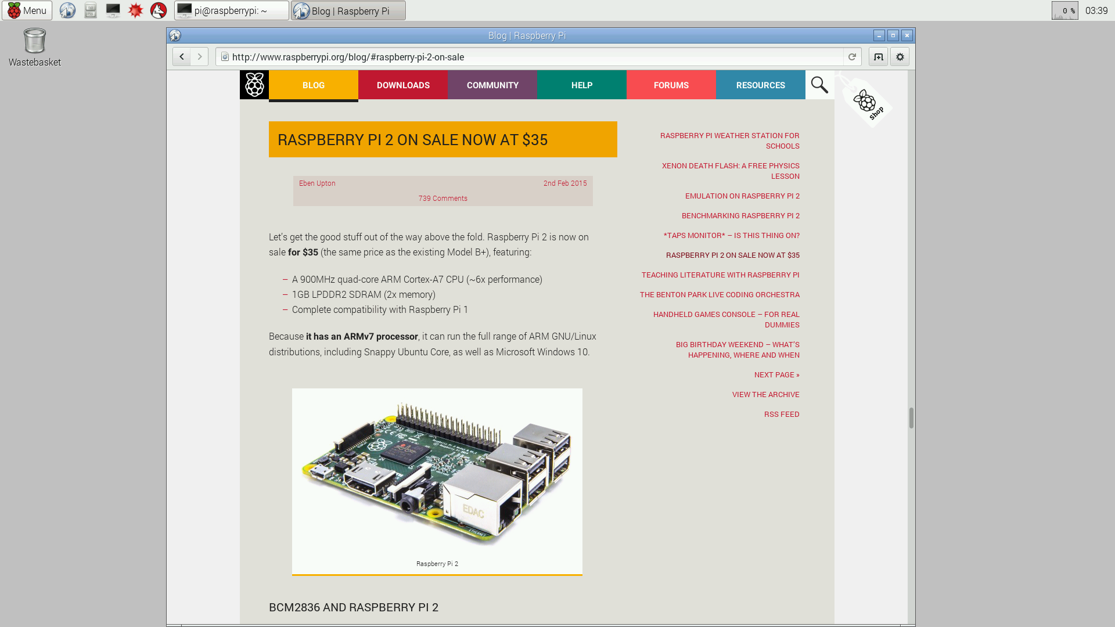1115x627 pixels.
Task: Open the DOWNLOADS navigation tab
Action: point(403,85)
